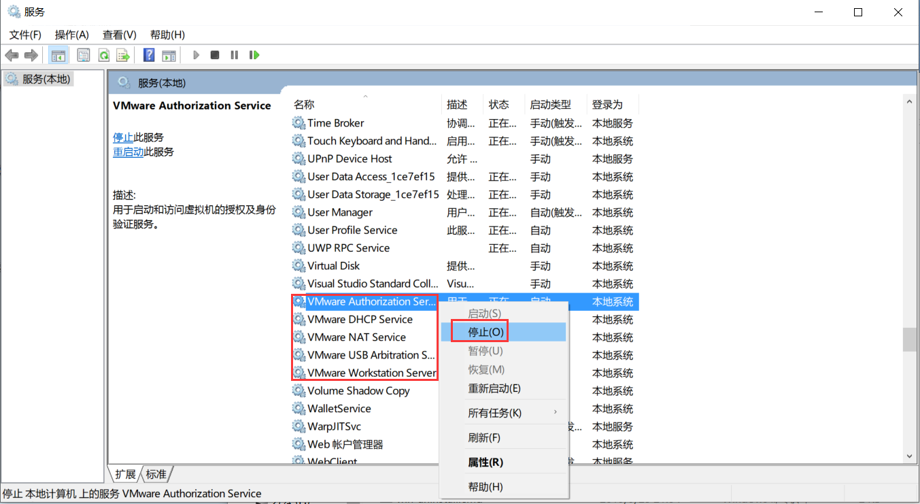Open the 查看(V) menu

(120, 35)
